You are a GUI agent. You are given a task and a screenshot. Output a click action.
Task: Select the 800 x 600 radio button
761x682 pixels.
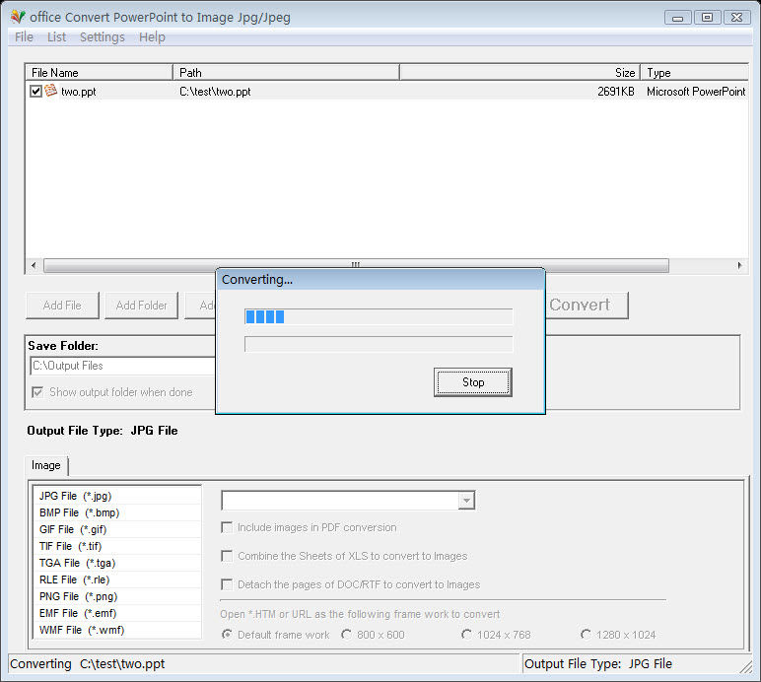point(347,635)
